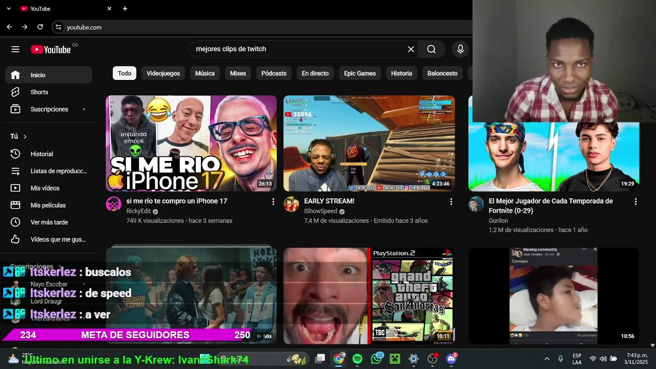Image resolution: width=656 pixels, height=369 pixels.
Task: Open Minecraft from the taskbar
Action: (395, 359)
